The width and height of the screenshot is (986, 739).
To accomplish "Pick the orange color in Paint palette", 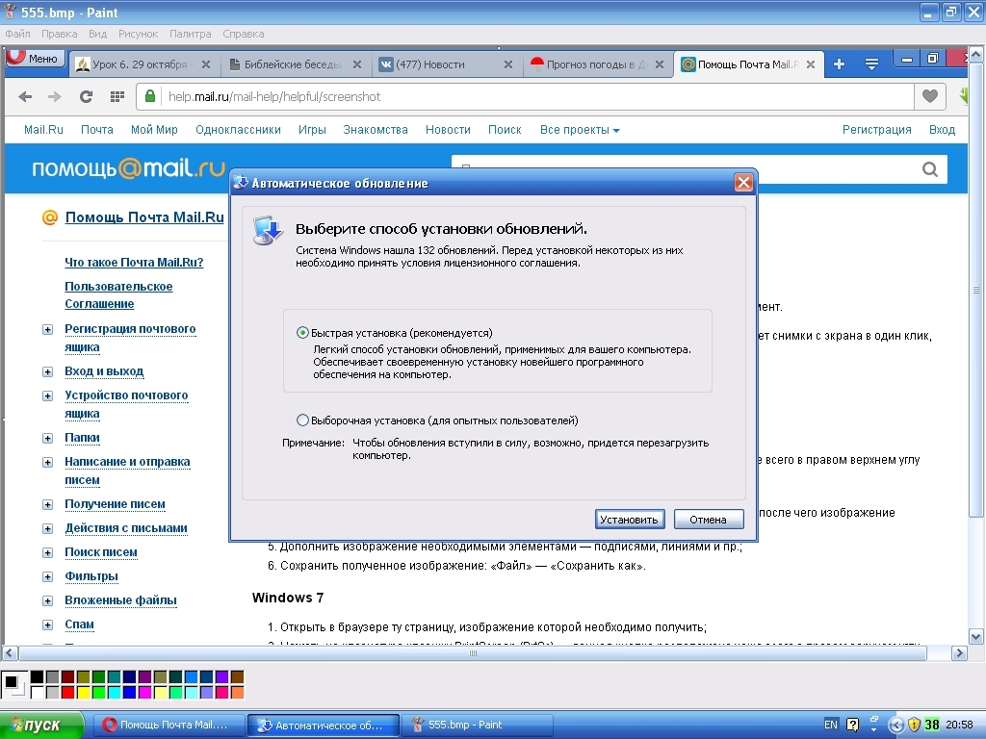I will click(237, 693).
